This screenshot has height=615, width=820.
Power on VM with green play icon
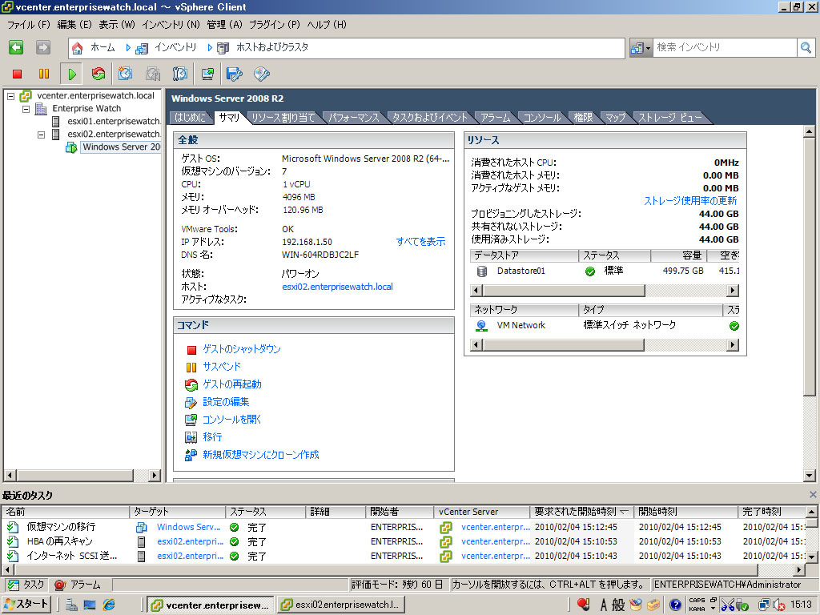click(71, 74)
